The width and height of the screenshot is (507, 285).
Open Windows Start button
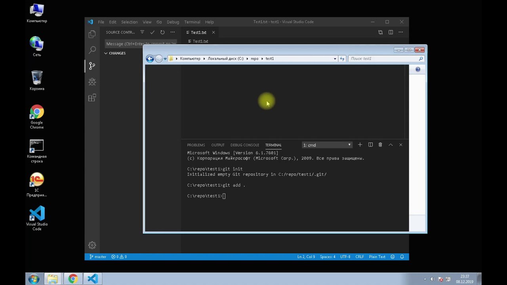(34, 279)
